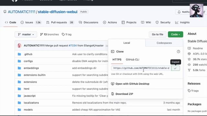
Task: Open the Pull requests tab
Action: click(x=60, y=22)
